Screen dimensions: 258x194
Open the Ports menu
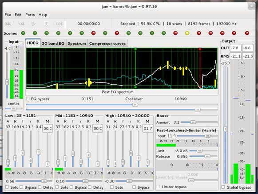point(30,15)
